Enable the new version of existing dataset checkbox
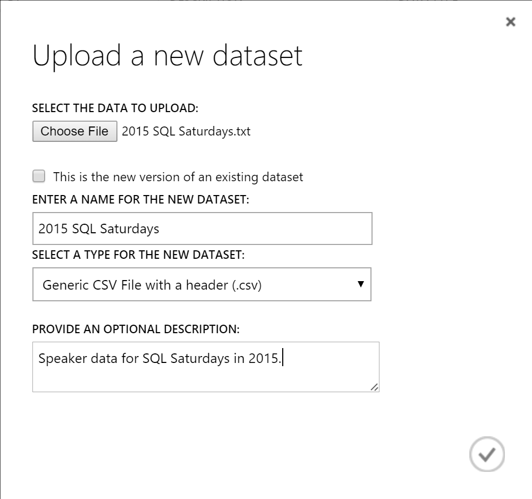 click(x=39, y=176)
